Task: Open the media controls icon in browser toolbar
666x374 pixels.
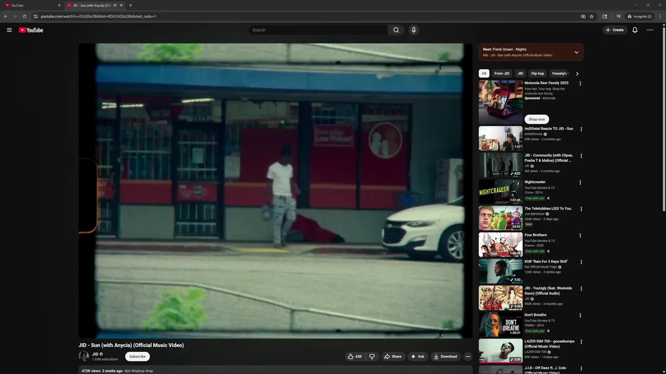Action: click(x=618, y=16)
